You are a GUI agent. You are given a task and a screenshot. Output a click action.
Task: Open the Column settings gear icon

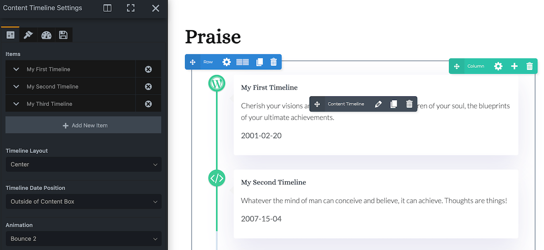click(498, 66)
